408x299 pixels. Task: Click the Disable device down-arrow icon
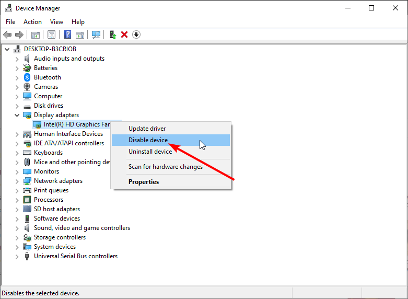136,34
